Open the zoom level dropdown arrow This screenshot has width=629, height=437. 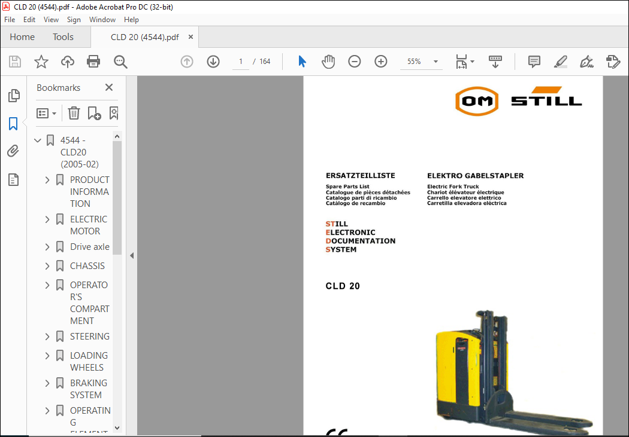tap(436, 62)
